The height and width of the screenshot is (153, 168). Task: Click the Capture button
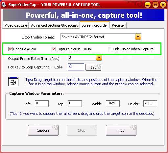click(43, 130)
